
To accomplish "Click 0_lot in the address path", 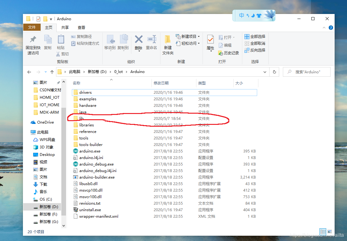I will (x=118, y=72).
